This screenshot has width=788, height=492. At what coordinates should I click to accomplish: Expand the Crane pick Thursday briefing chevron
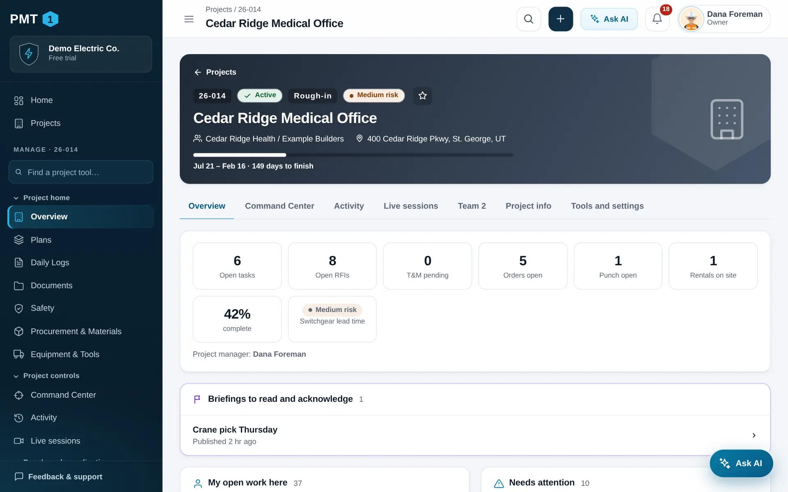754,435
